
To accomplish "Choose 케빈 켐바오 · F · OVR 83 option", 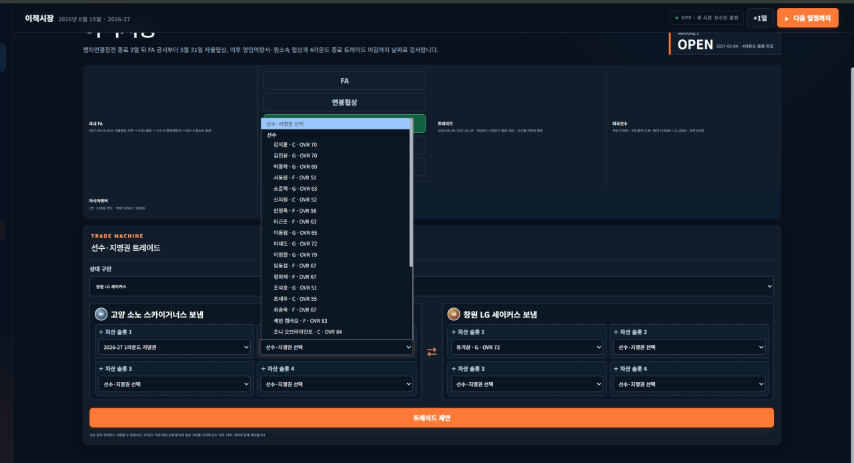I will click(335, 321).
